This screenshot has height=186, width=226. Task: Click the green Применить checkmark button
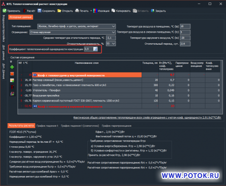click(x=12, y=11)
